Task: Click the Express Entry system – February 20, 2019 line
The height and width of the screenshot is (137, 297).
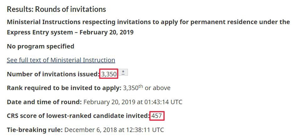Action: (70, 32)
